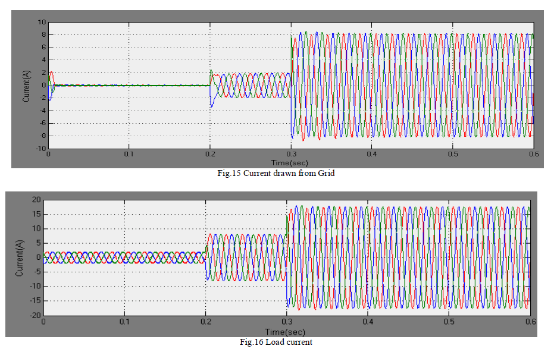
Task: Click the startup transient at time 0 in the grid plot
Action: (51, 84)
